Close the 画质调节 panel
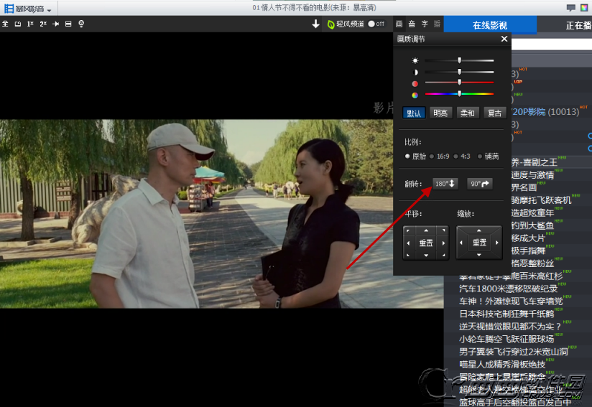Screen dimensions: 592x407 coord(504,39)
